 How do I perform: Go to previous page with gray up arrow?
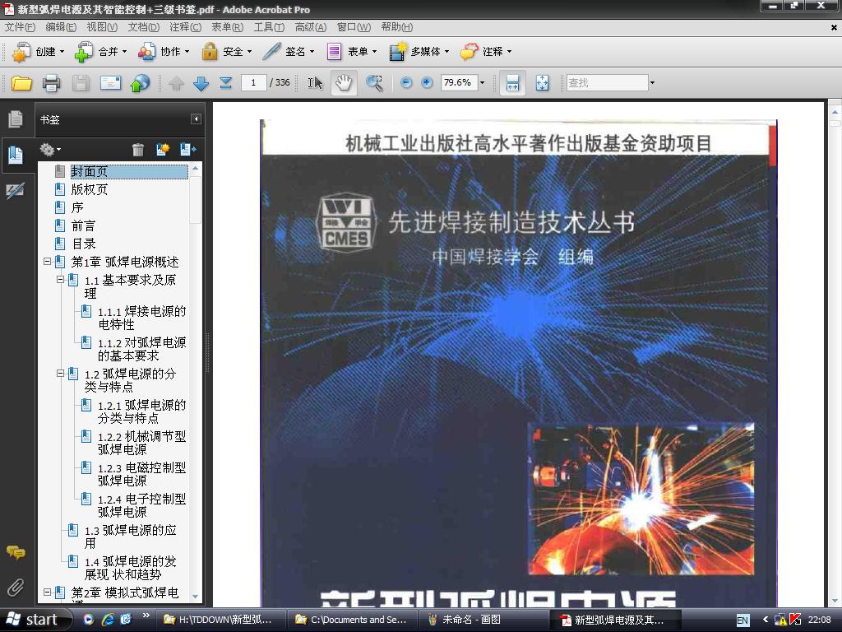[x=176, y=83]
